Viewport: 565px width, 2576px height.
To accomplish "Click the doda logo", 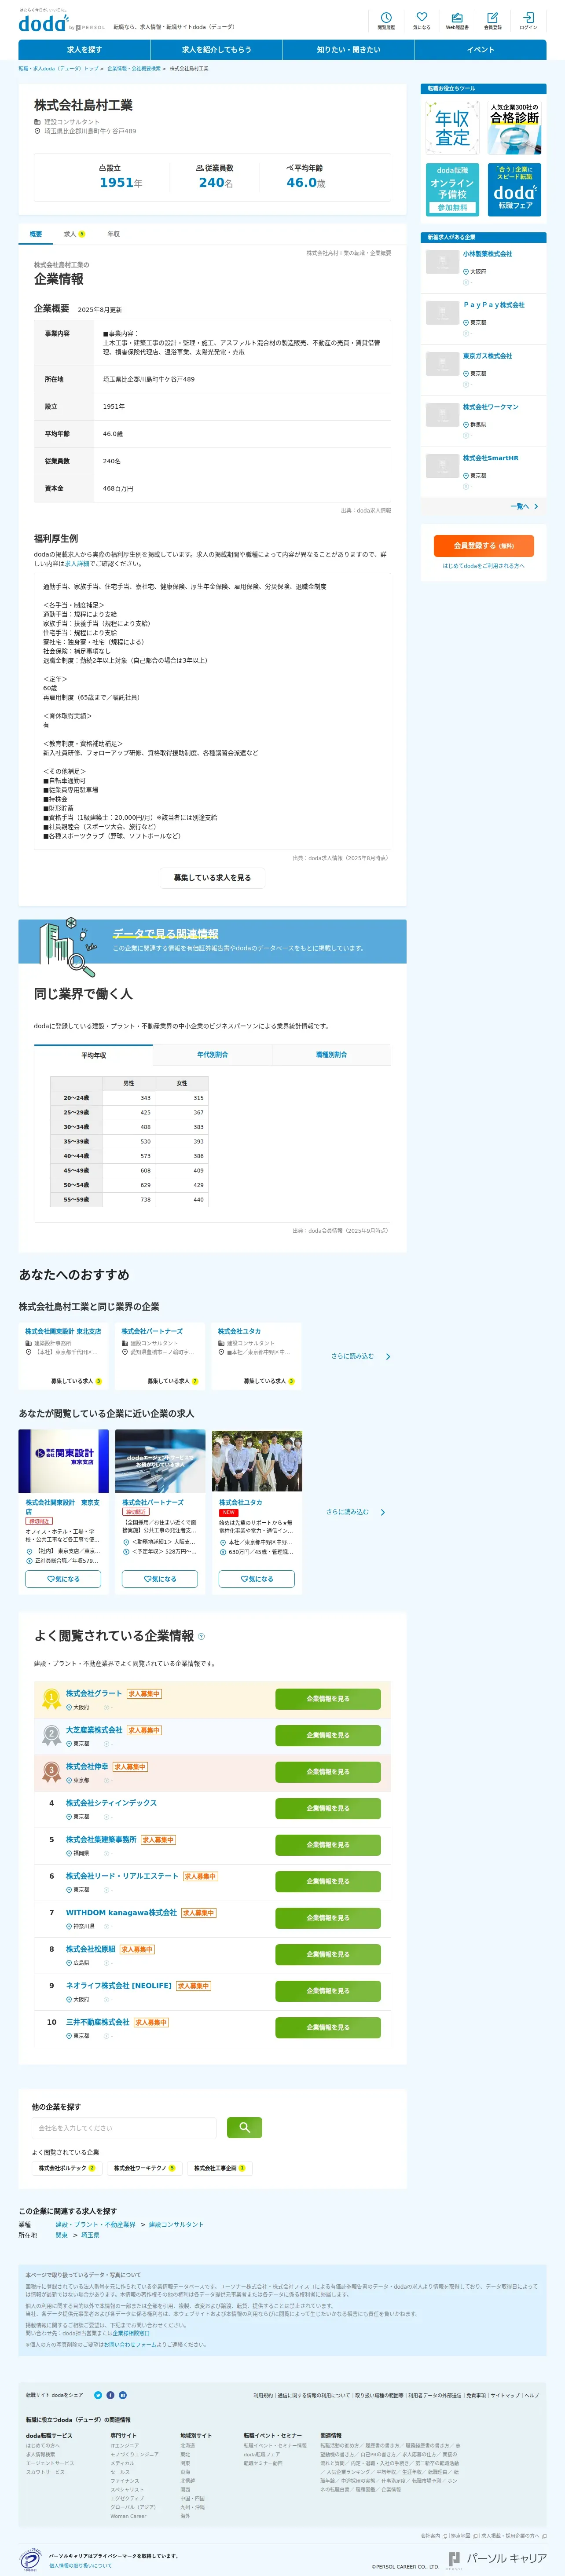I will pyautogui.click(x=44, y=23).
